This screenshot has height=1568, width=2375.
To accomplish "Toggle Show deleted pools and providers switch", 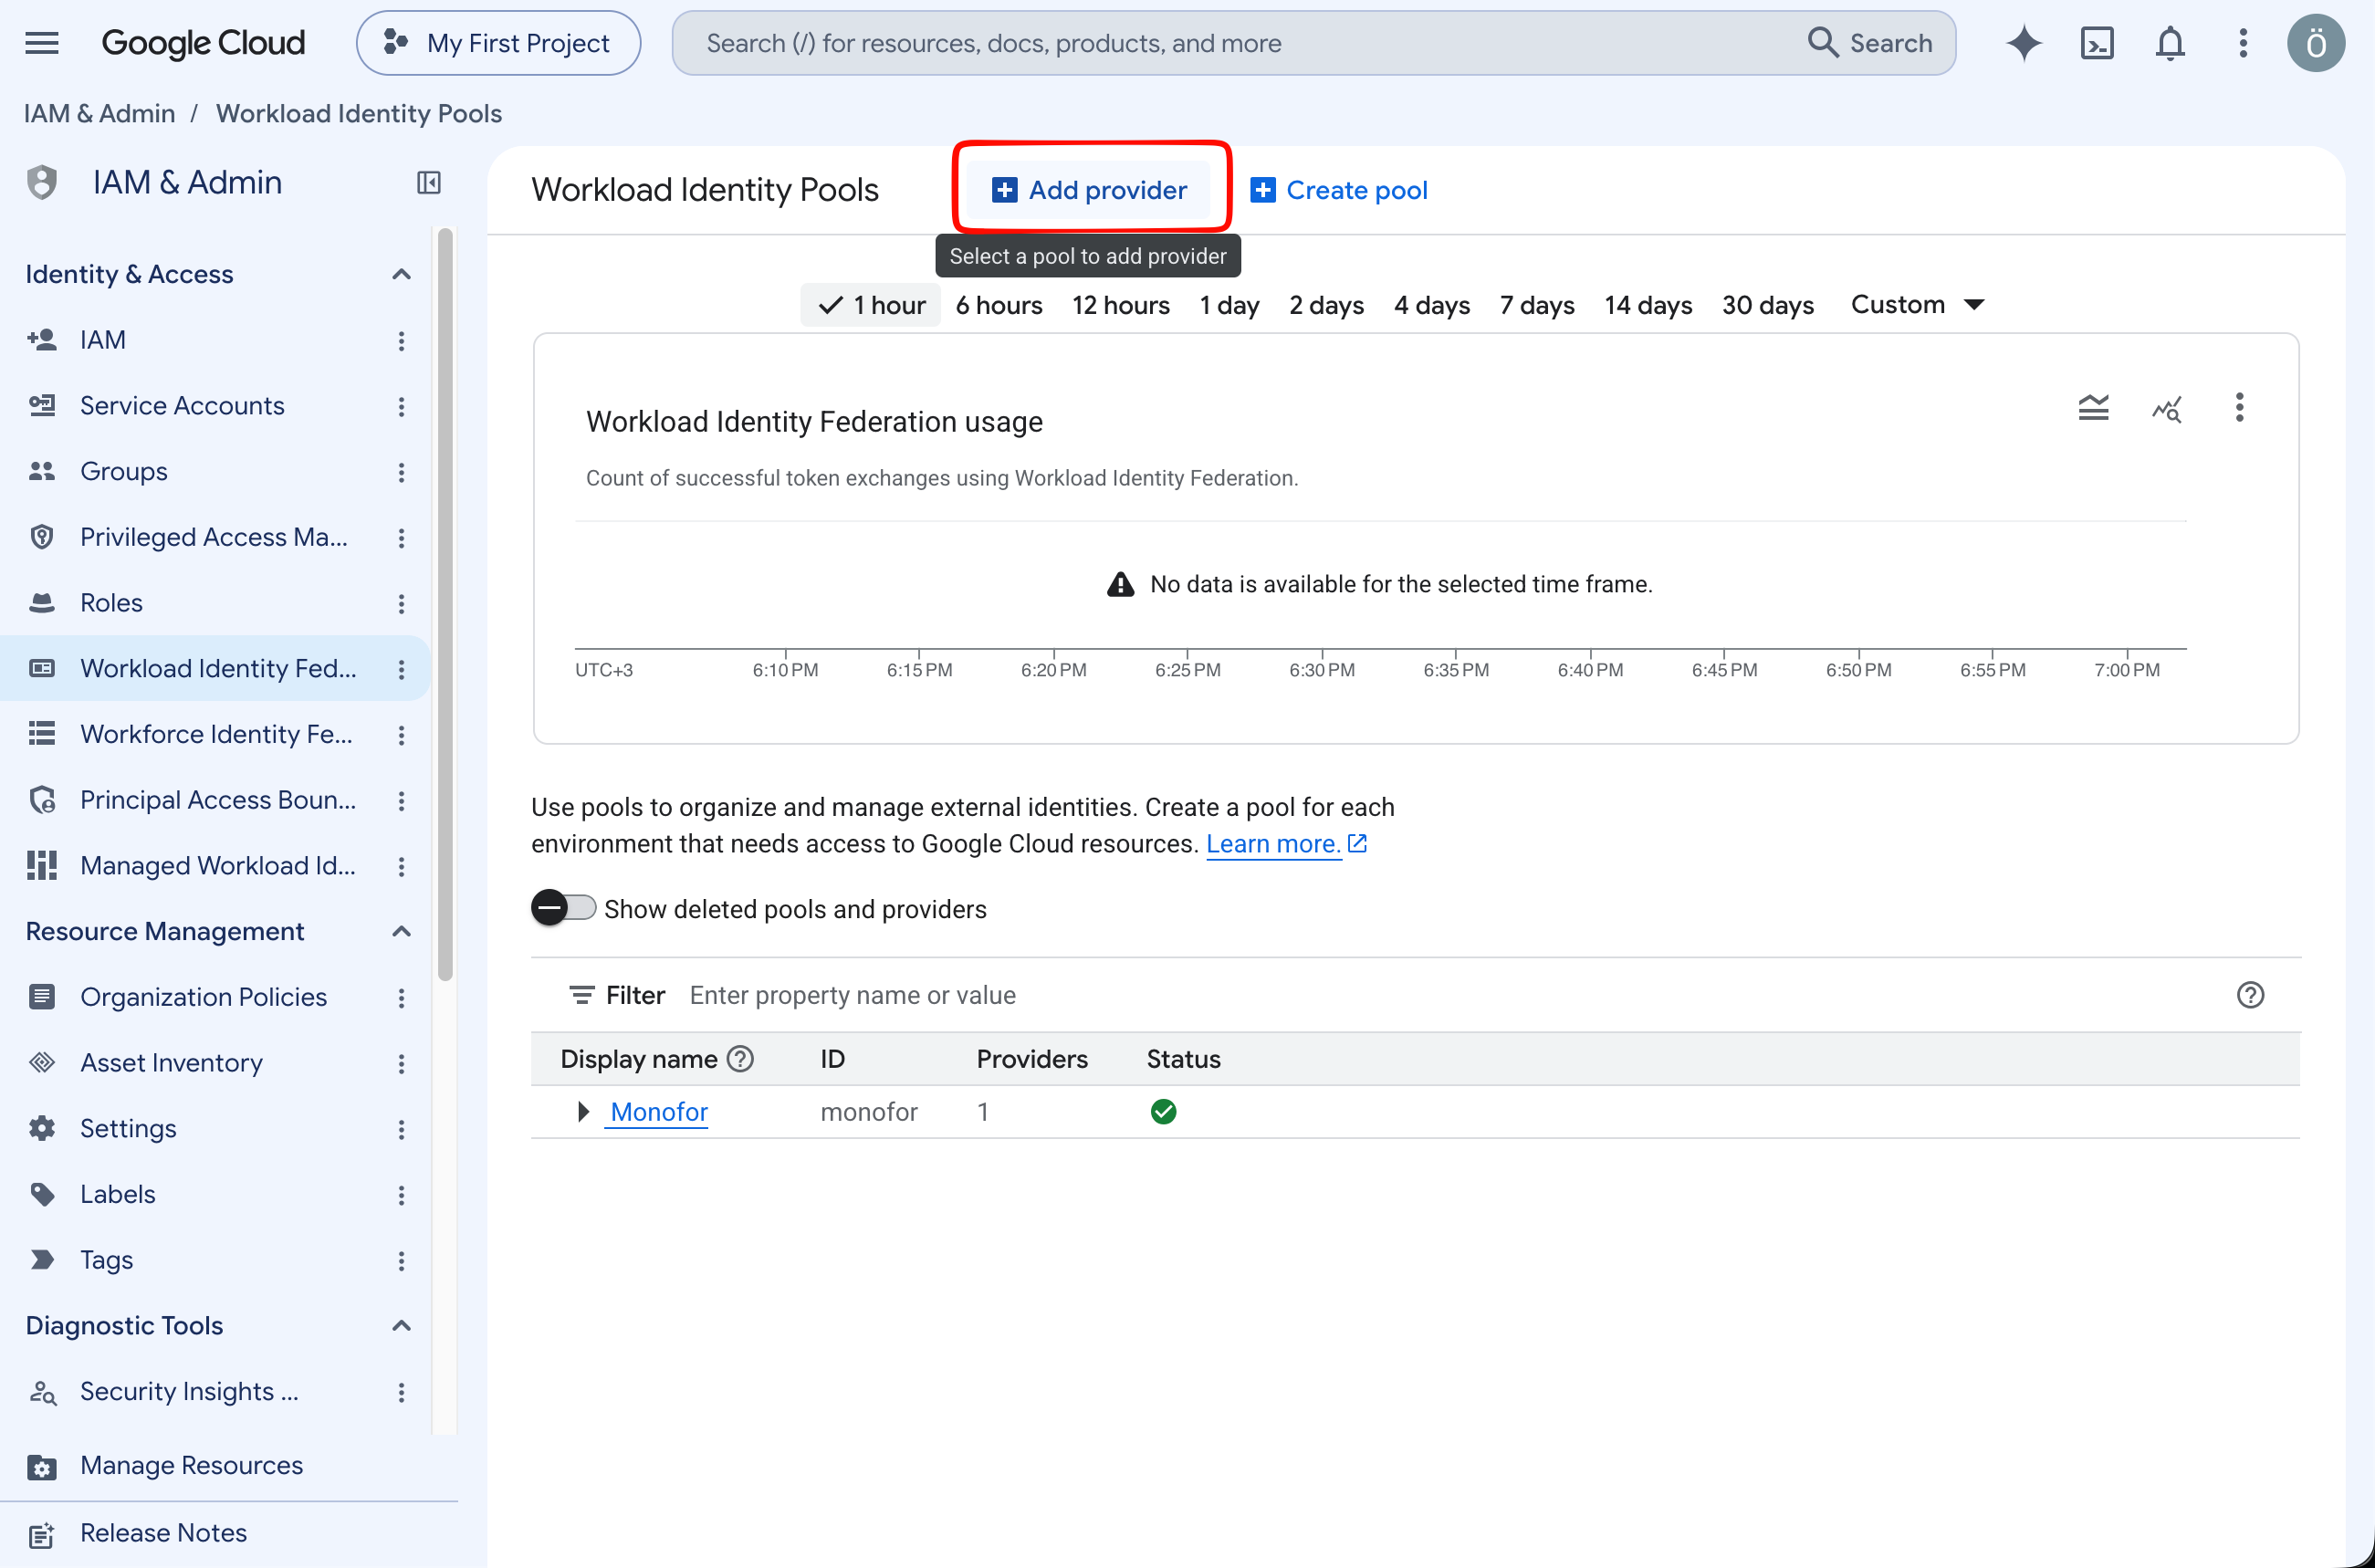I will click(x=563, y=908).
